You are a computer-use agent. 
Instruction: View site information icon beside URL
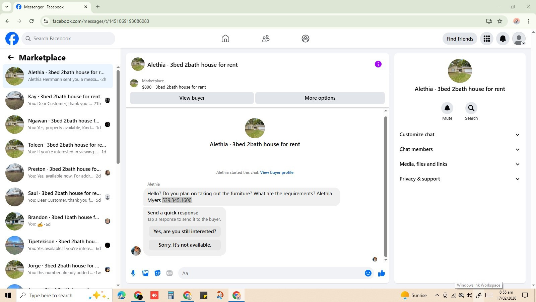(46, 21)
